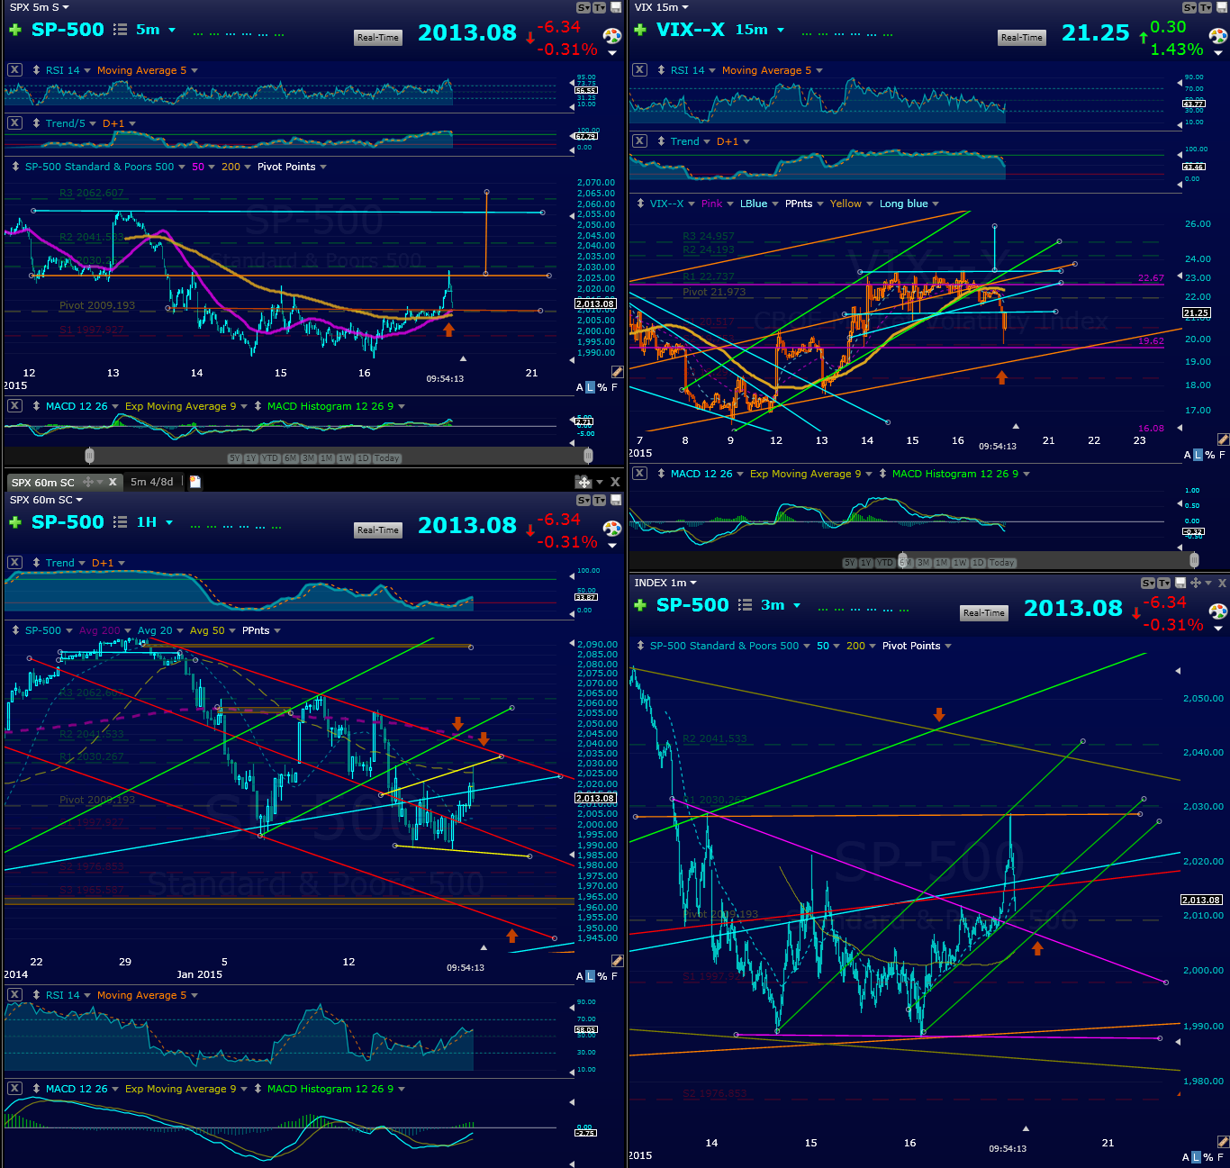The image size is (1230, 1168).
Task: Open the color palette icon in INDEX 1m chart
Action: point(1218,611)
